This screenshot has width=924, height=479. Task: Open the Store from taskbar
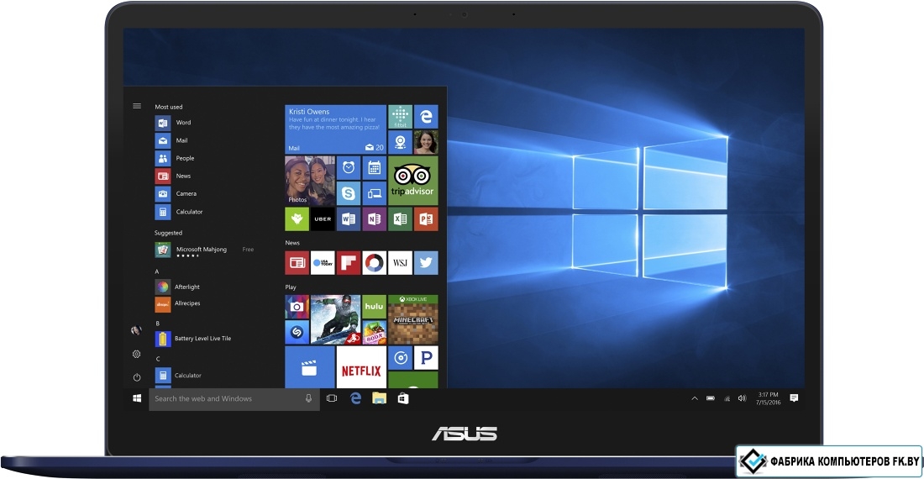coord(403,398)
